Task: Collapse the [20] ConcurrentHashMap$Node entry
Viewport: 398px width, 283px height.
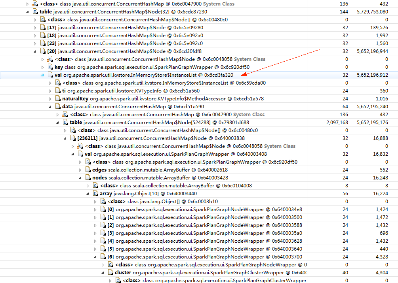Action: coord(35,51)
